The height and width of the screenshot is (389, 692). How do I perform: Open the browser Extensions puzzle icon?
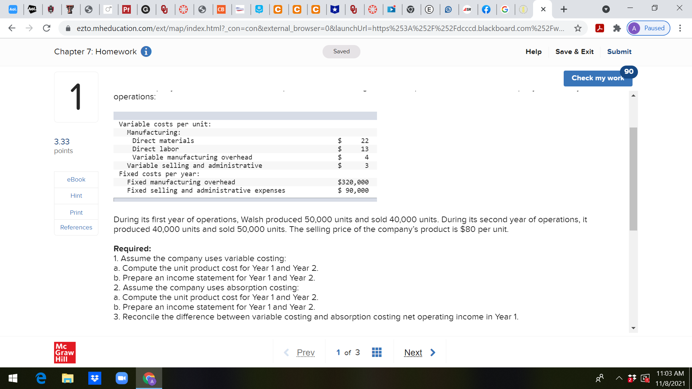click(x=617, y=28)
